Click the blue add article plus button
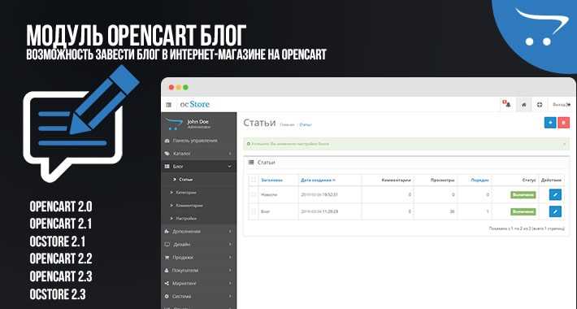The height and width of the screenshot is (309, 577). [550, 123]
